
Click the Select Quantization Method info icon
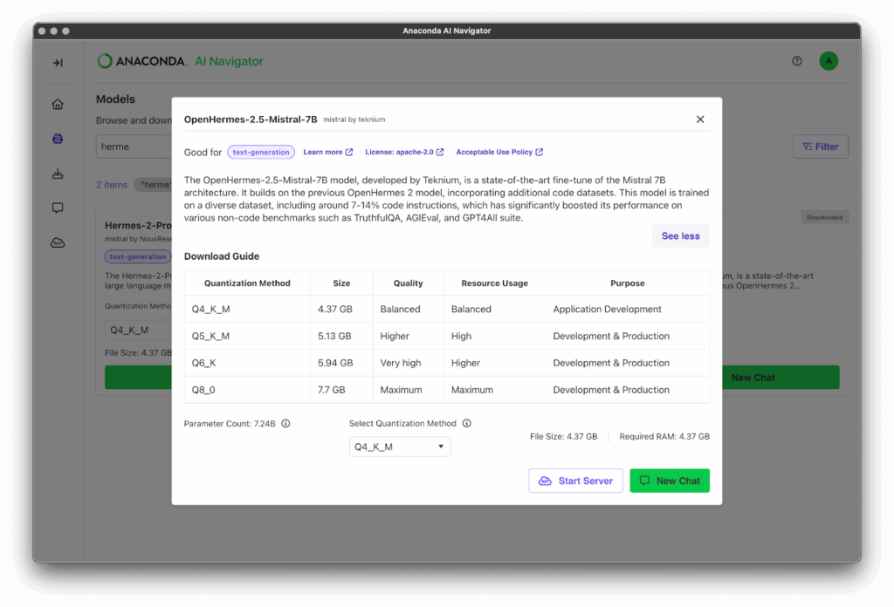coord(466,423)
